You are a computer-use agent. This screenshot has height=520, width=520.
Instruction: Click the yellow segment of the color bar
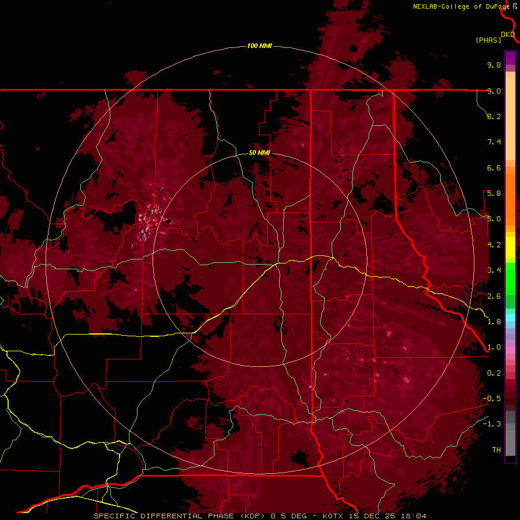coord(510,247)
